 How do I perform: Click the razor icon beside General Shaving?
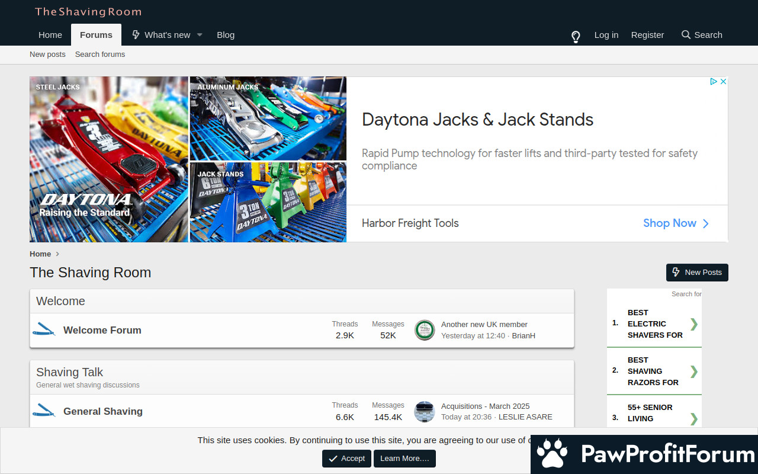[44, 411]
